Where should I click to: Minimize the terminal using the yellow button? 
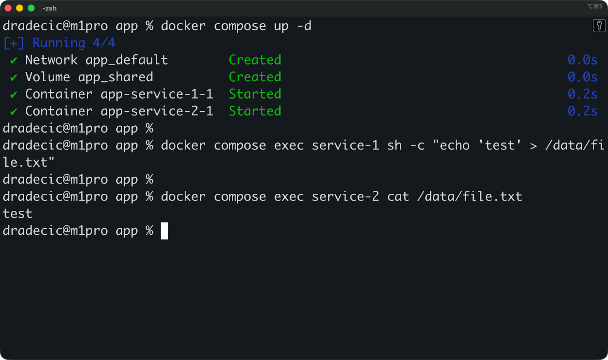[x=20, y=8]
